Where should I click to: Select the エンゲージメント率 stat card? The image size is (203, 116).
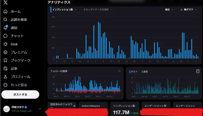[156, 109]
